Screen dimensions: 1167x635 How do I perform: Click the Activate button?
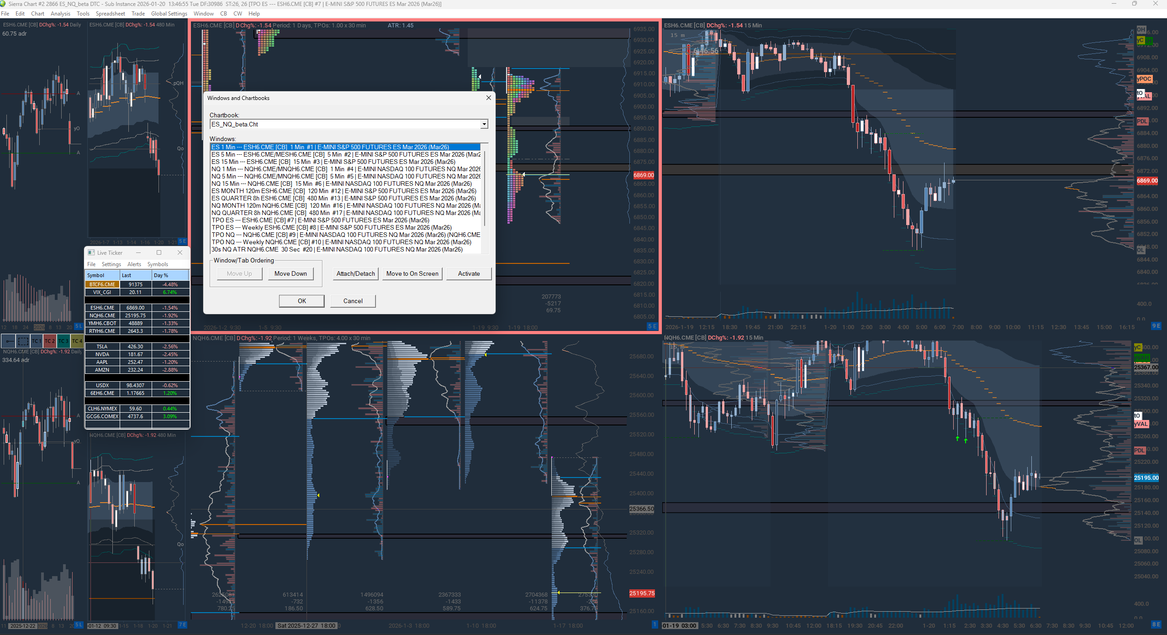pos(469,273)
